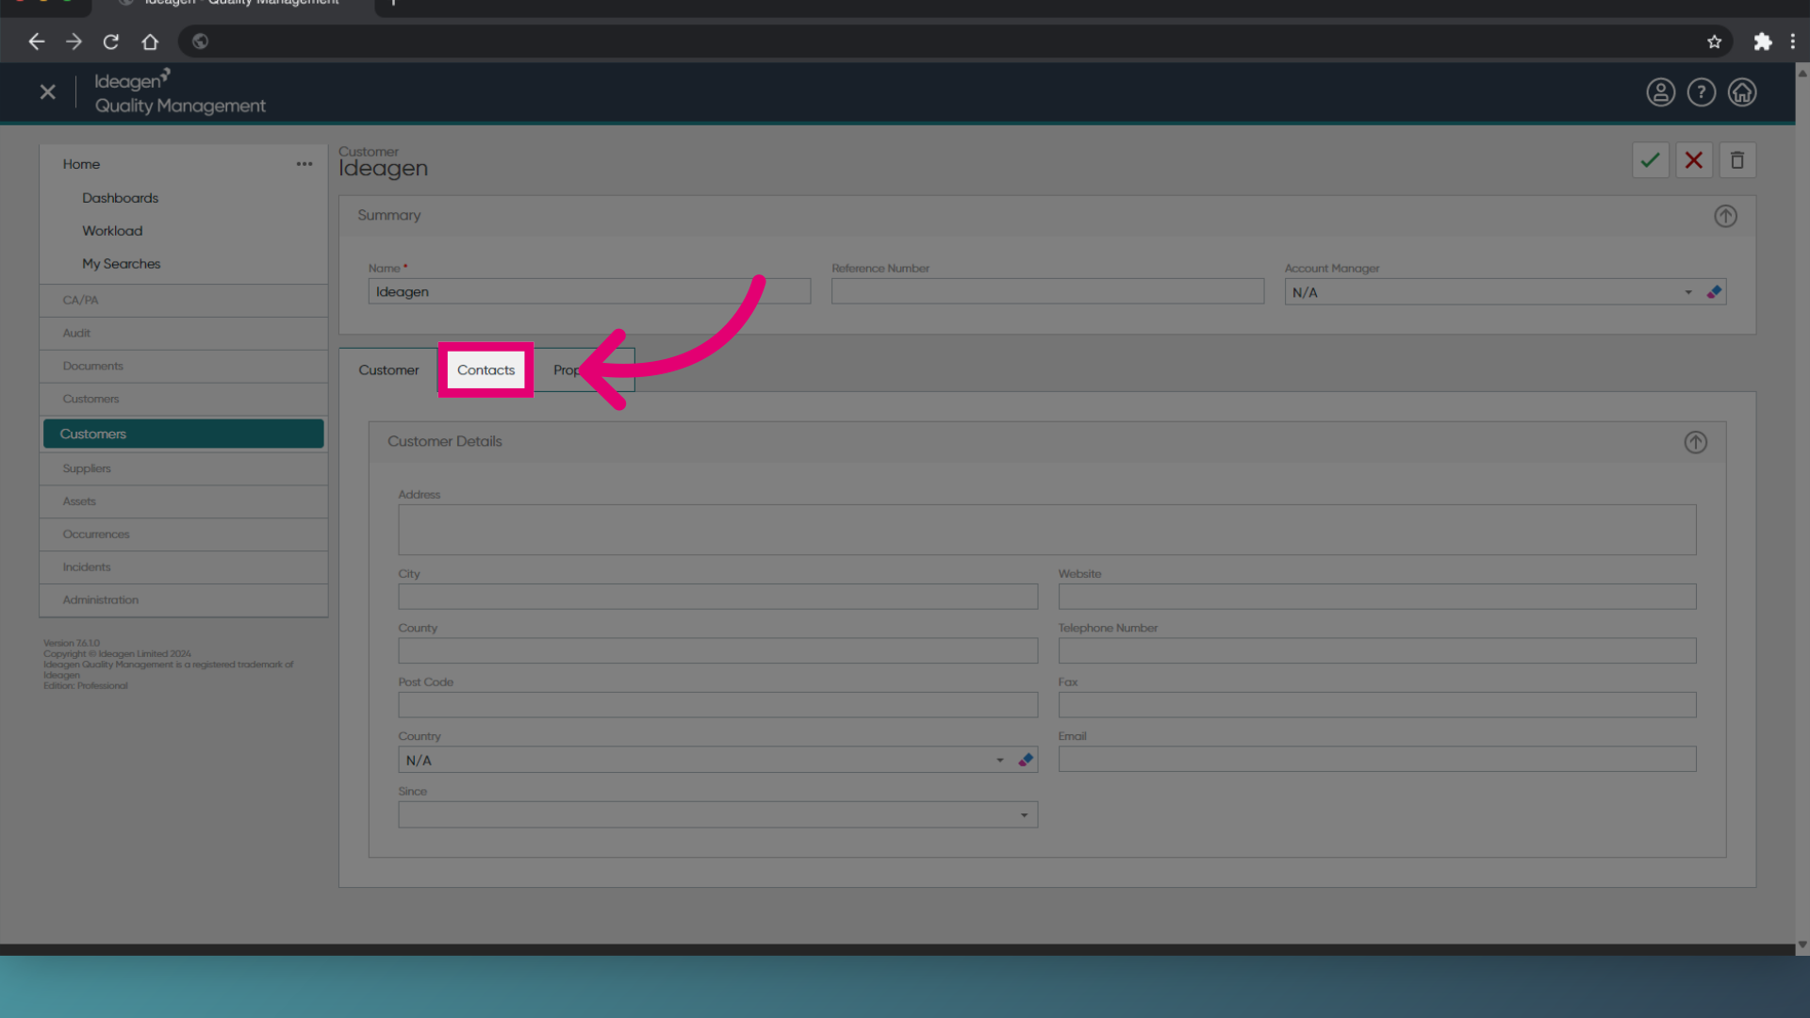1810x1018 pixels.
Task: Click the browser home icon
Action: [150, 41]
